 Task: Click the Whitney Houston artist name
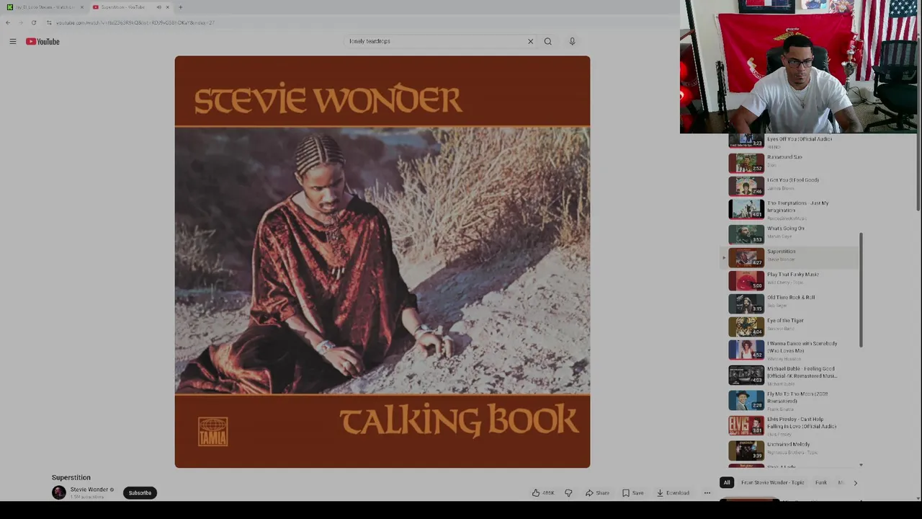coord(784,358)
